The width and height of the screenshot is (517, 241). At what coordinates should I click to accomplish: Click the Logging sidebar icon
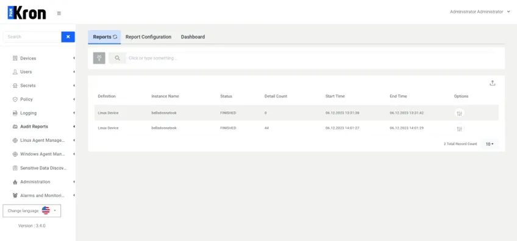click(x=15, y=113)
